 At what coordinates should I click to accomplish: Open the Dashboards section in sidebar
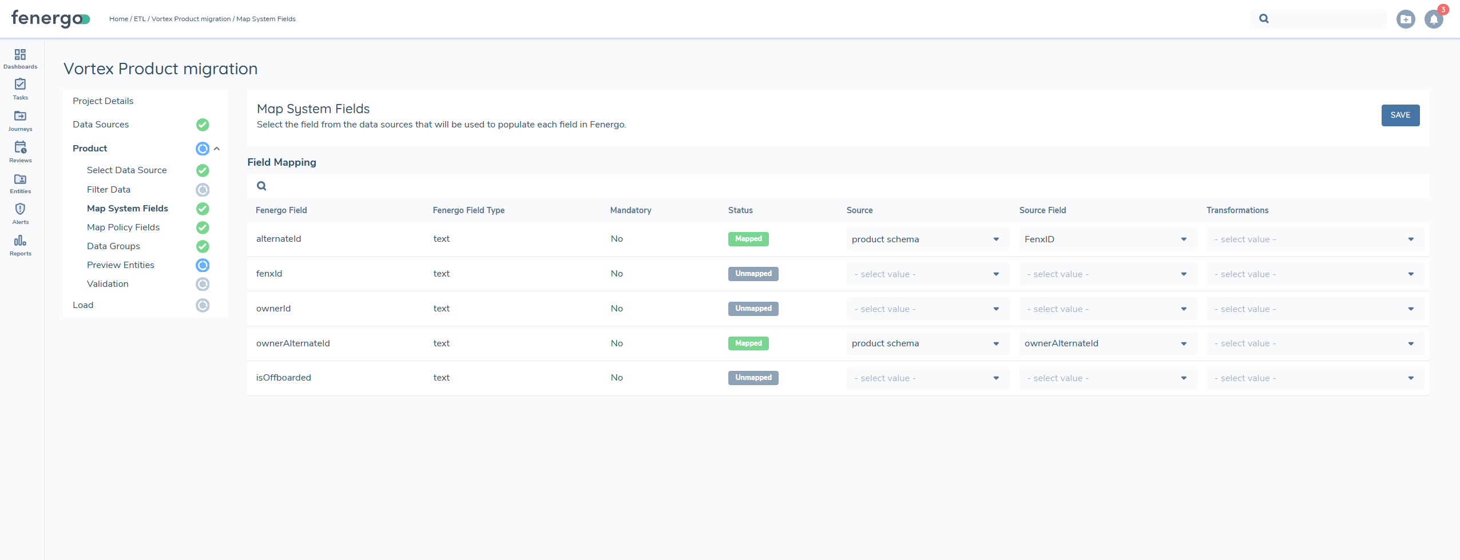click(x=20, y=57)
